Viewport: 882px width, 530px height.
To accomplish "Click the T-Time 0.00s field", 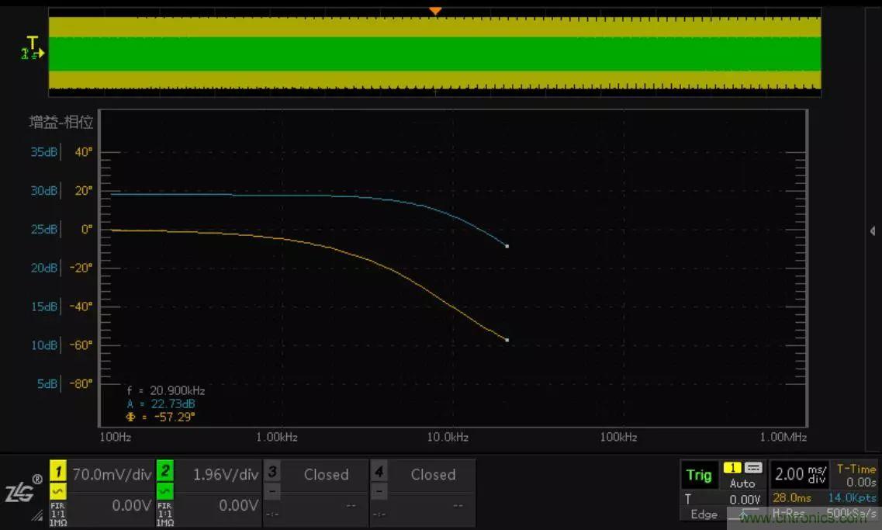I will pyautogui.click(x=856, y=476).
